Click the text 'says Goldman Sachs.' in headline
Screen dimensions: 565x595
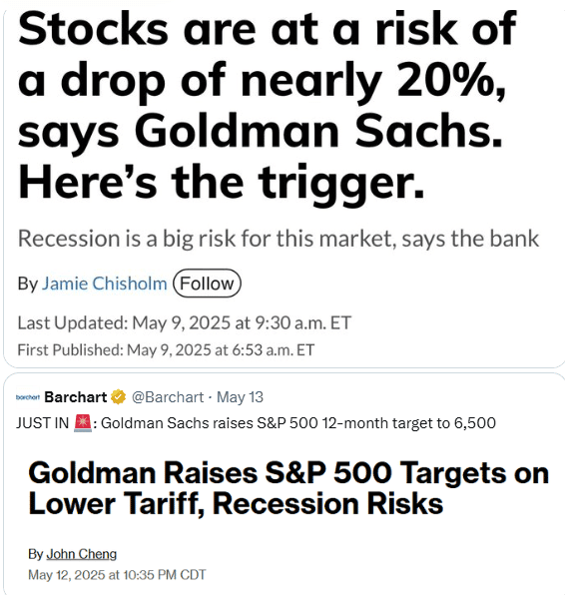(261, 132)
